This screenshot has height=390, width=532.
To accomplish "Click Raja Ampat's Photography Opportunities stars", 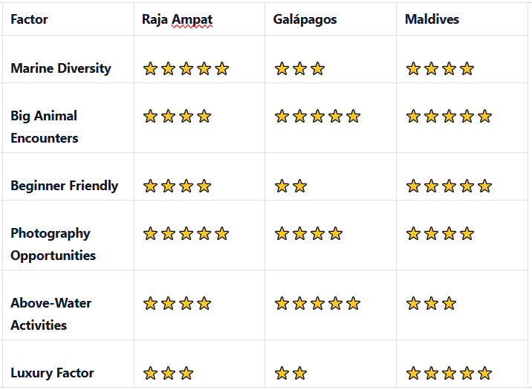I will coord(186,234).
